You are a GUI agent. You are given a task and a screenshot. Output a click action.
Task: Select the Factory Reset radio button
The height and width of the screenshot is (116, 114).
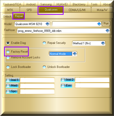coord(8,52)
